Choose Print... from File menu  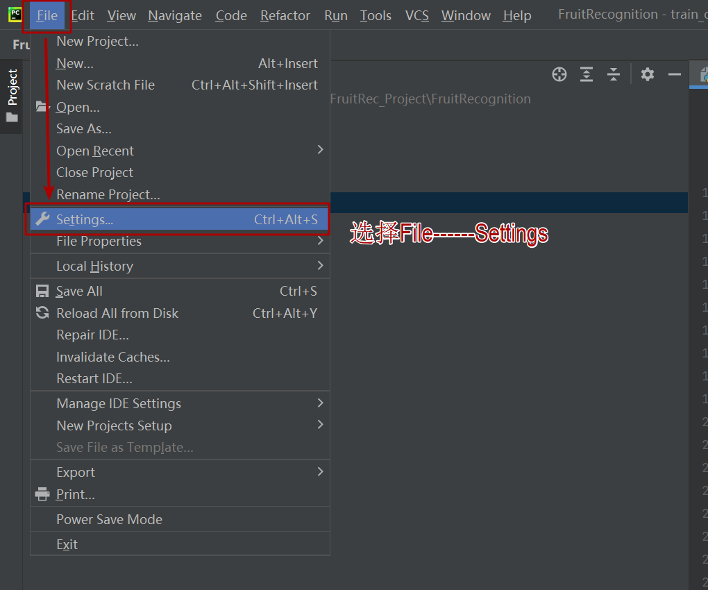point(180,494)
